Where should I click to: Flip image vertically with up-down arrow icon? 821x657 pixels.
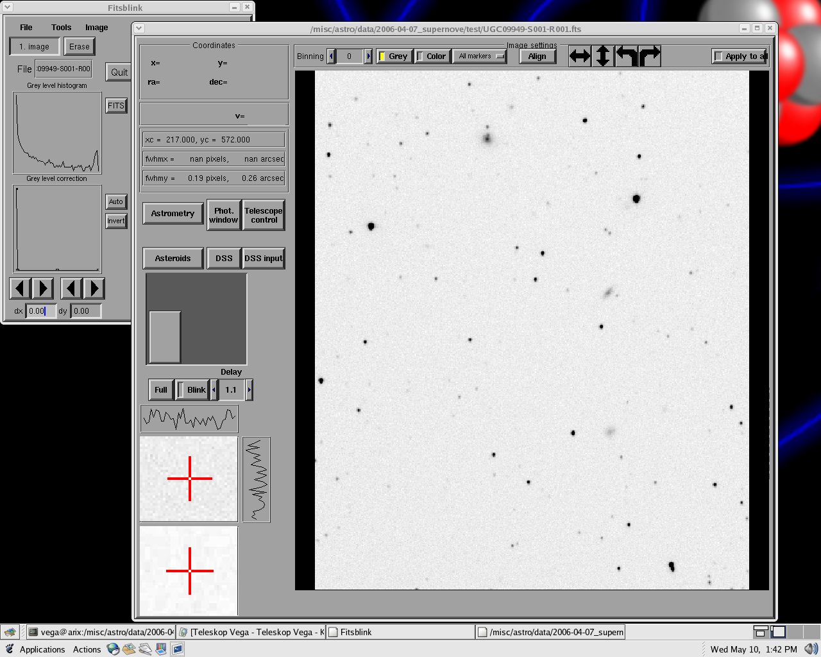tap(603, 56)
